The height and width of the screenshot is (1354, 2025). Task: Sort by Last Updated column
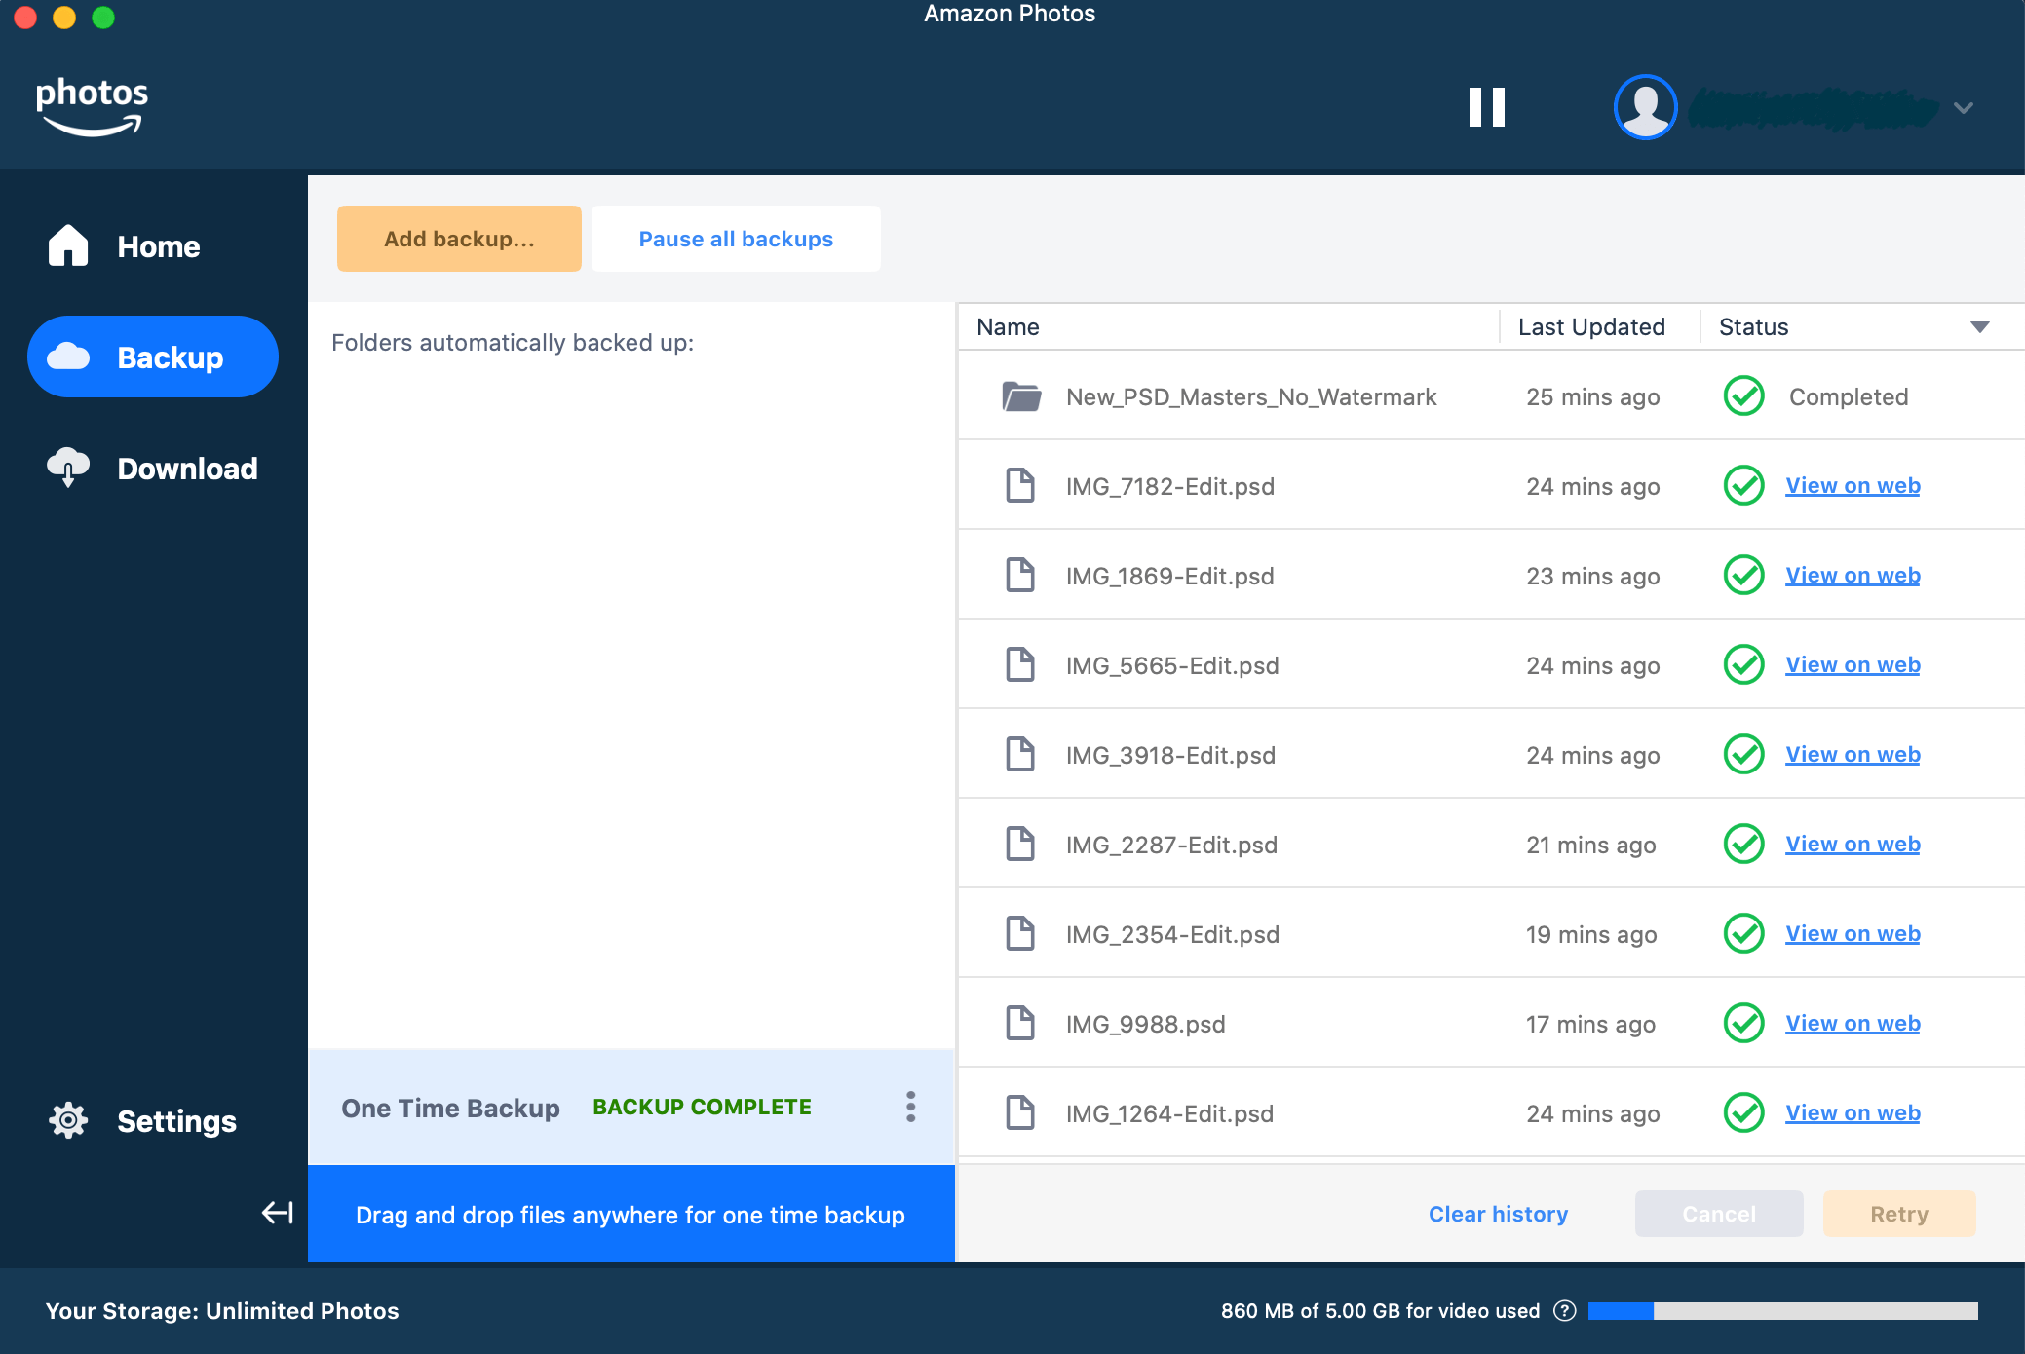tap(1591, 327)
